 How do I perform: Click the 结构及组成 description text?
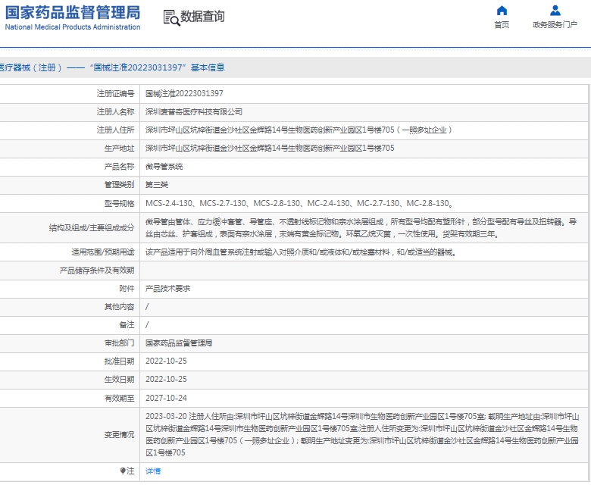361,228
